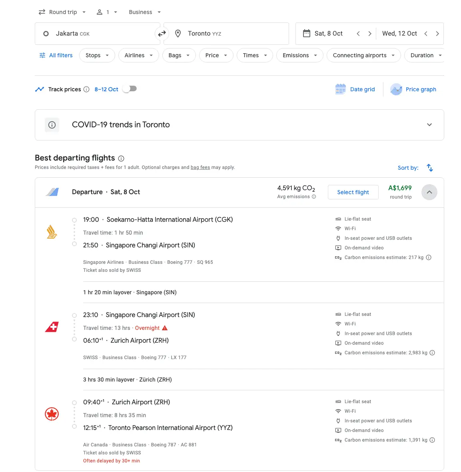Screen dimensions: 461x472
Task: Open the Times filter dropdown
Action: click(255, 55)
